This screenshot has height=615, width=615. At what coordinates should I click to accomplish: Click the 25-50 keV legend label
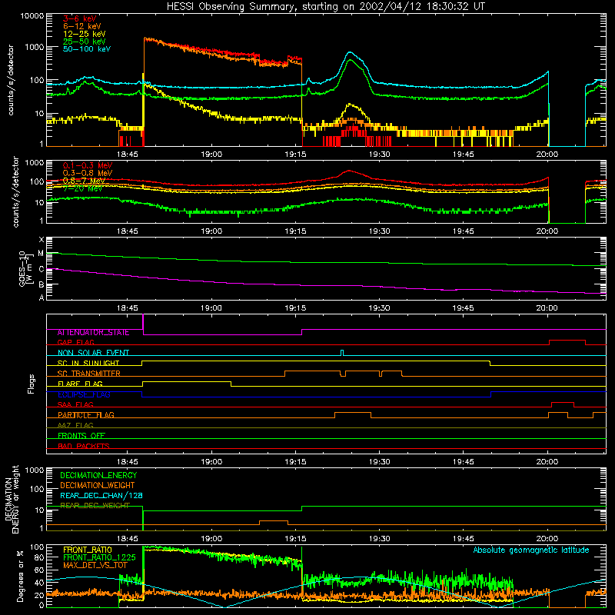click(84, 42)
